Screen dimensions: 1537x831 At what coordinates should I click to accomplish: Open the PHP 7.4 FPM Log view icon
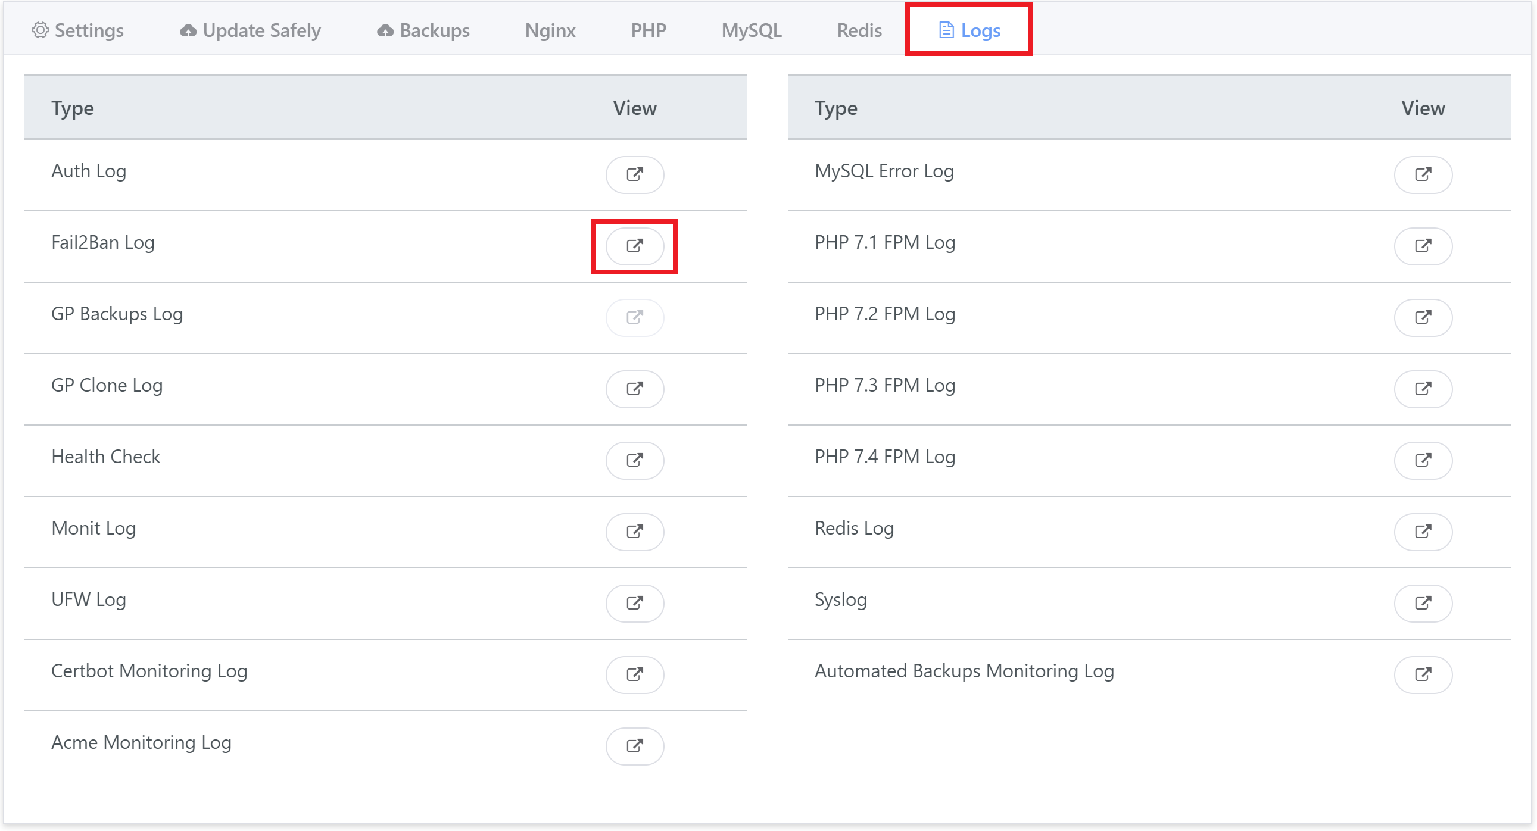pos(1423,460)
